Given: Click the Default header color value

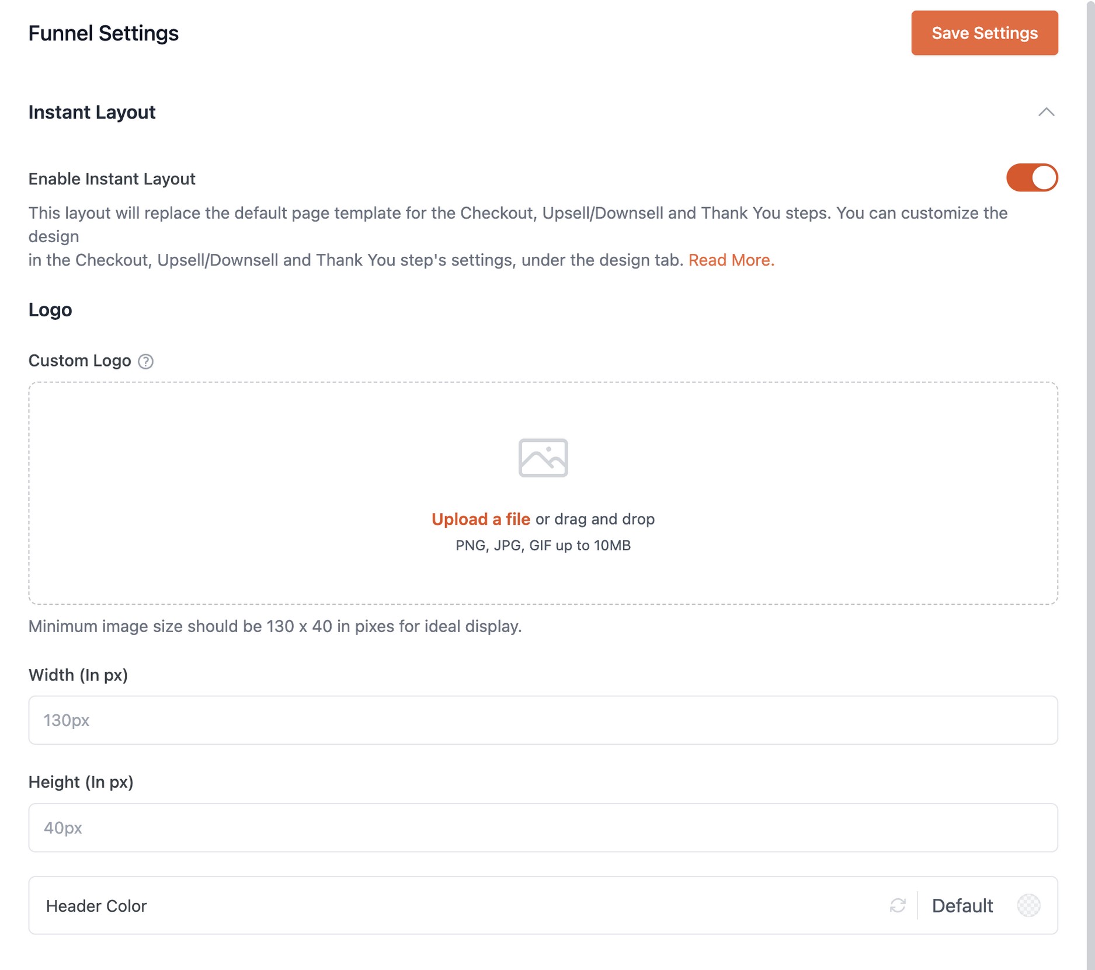Looking at the screenshot, I should (962, 905).
